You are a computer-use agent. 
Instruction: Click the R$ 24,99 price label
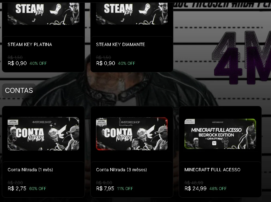(195, 189)
